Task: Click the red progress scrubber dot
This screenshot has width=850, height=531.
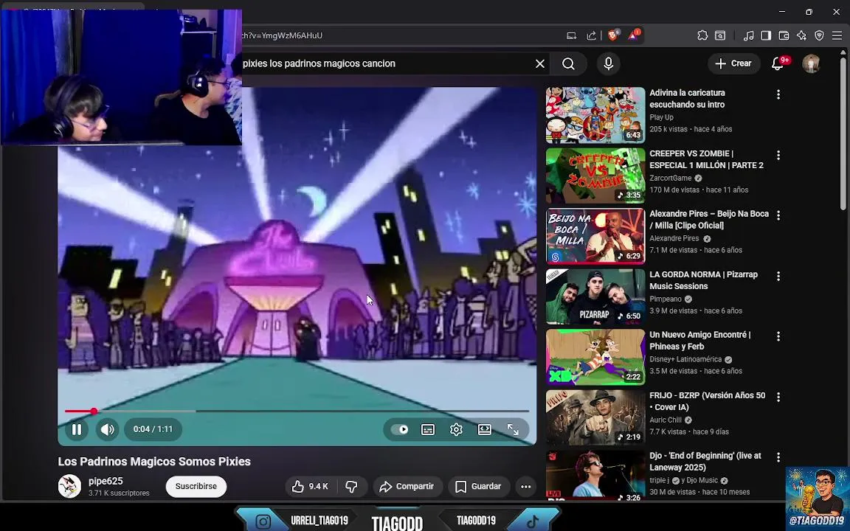Action: (94, 412)
